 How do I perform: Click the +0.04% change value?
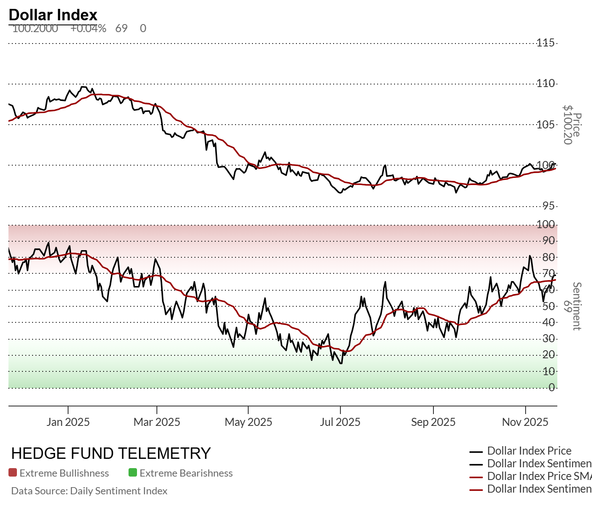[88, 28]
